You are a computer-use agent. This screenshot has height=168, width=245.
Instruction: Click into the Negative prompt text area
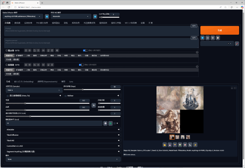coord(101,43)
